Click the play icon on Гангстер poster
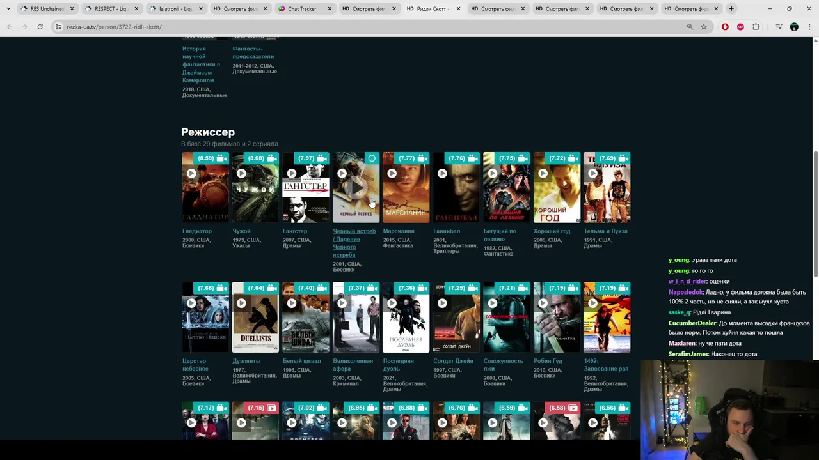 [x=292, y=173]
